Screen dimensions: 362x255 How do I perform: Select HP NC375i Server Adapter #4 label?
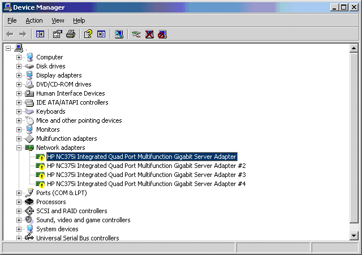(146, 184)
